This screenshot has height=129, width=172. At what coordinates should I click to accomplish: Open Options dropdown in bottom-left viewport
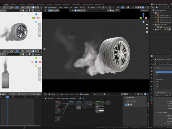pos(38,54)
